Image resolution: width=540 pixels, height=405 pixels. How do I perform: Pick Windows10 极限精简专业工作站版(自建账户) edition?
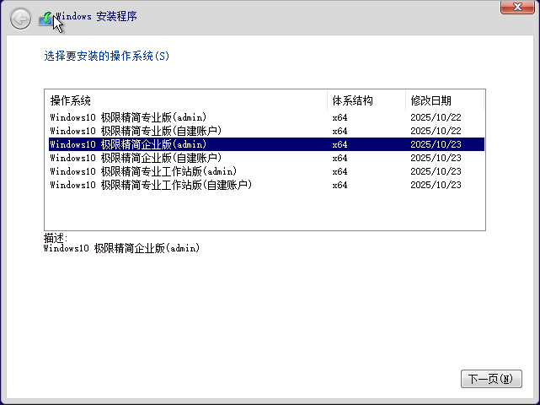click(151, 185)
